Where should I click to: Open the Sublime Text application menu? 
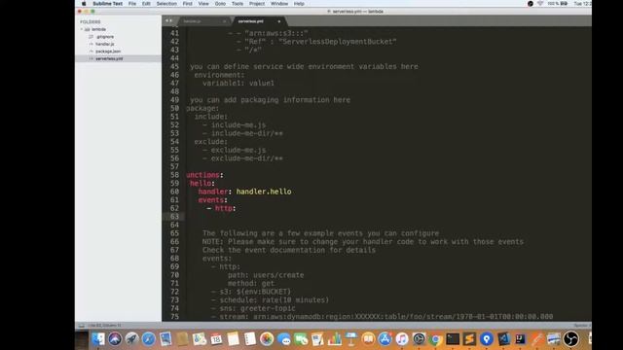(107, 4)
